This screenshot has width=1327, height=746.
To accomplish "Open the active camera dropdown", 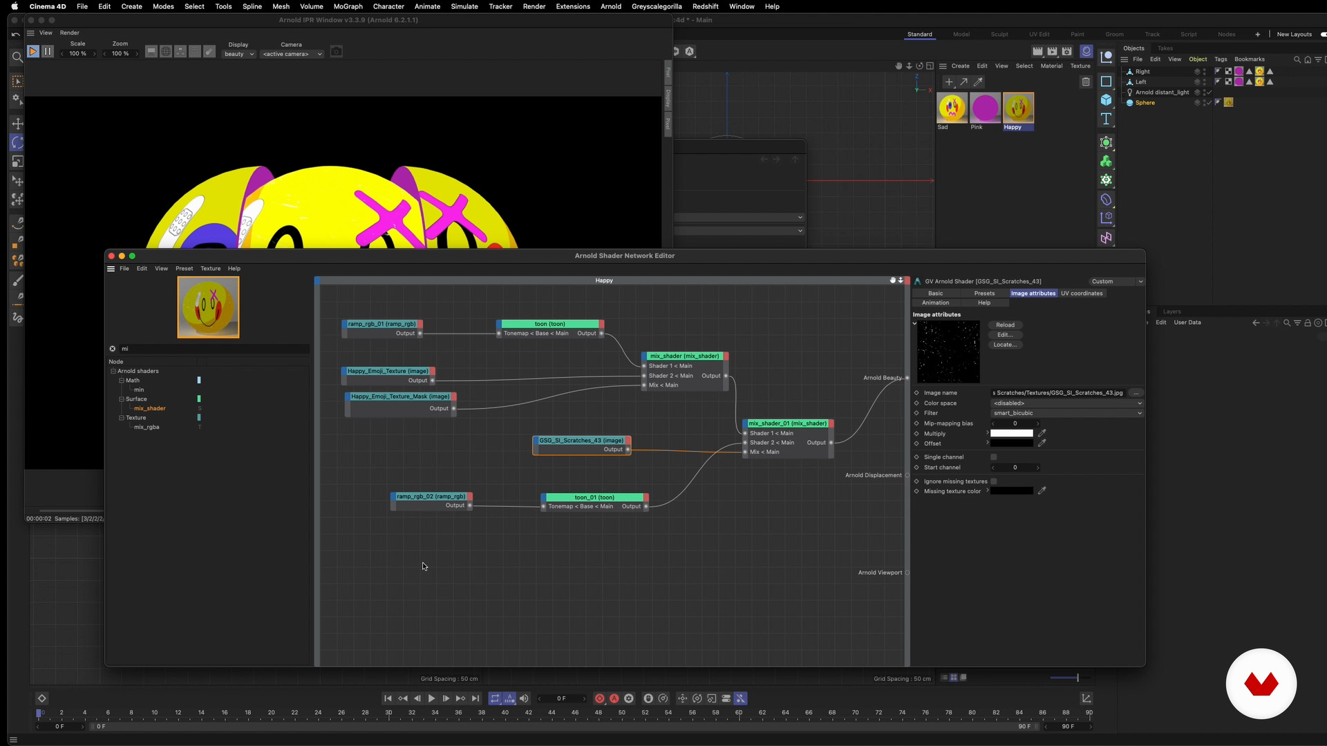I will coord(292,54).
